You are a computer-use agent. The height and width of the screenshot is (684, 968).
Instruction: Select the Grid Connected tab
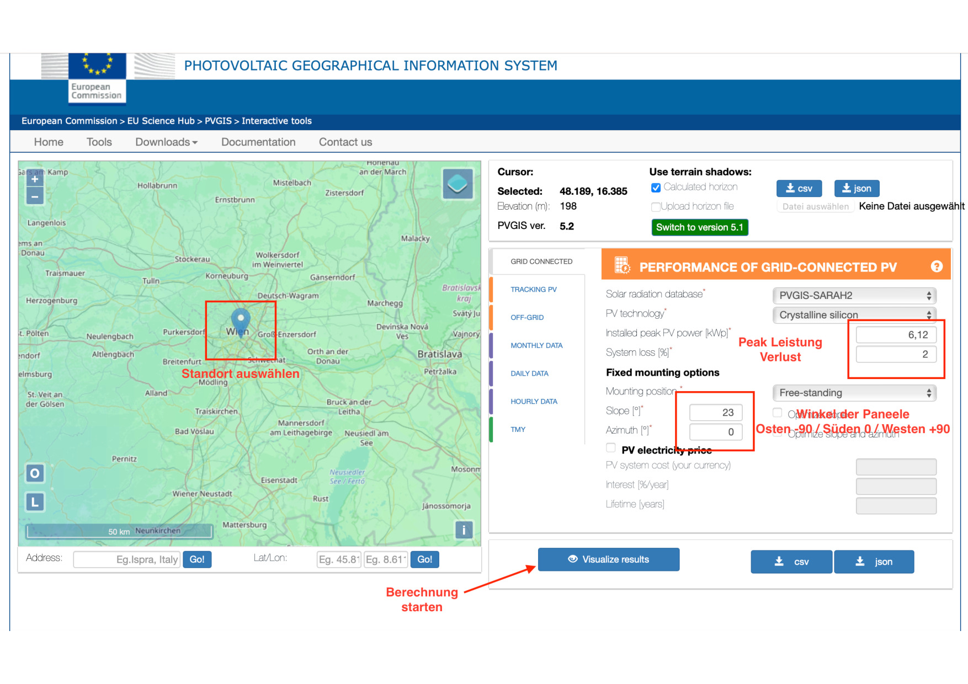(x=541, y=261)
